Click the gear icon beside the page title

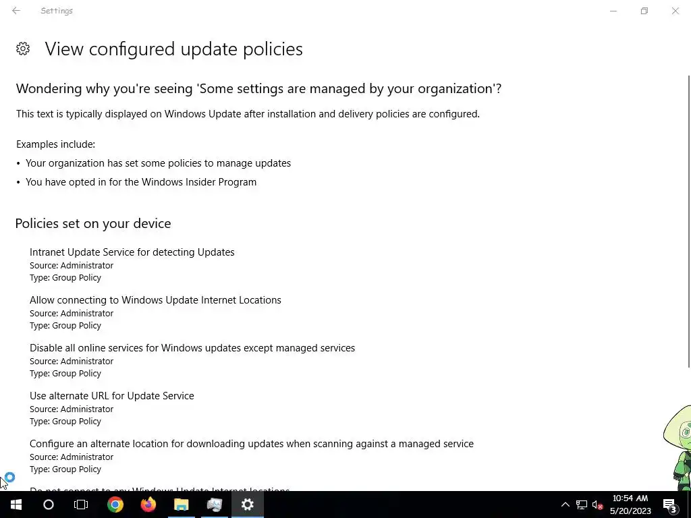pyautogui.click(x=23, y=49)
